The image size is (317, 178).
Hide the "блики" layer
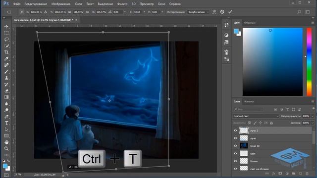[x=235, y=161]
